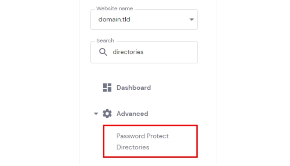
Task: Click the 'Password Protect' text line
Action: coord(143,136)
